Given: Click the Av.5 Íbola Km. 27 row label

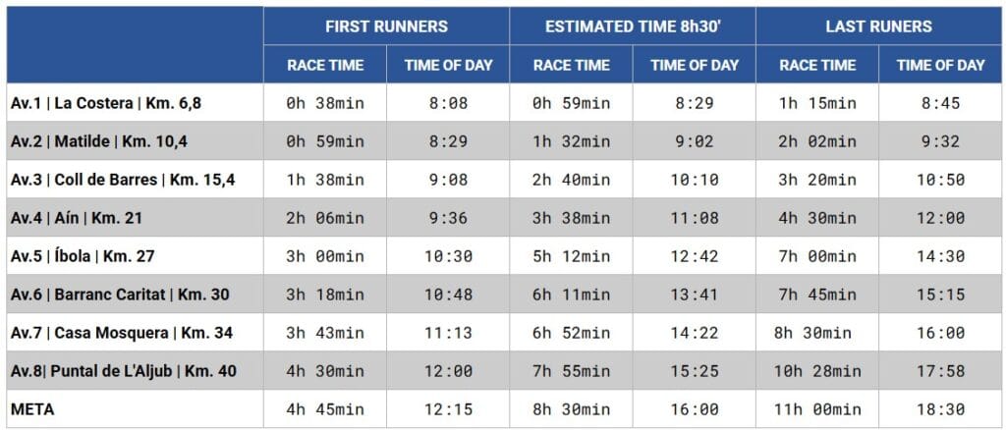Looking at the screenshot, I should [83, 256].
